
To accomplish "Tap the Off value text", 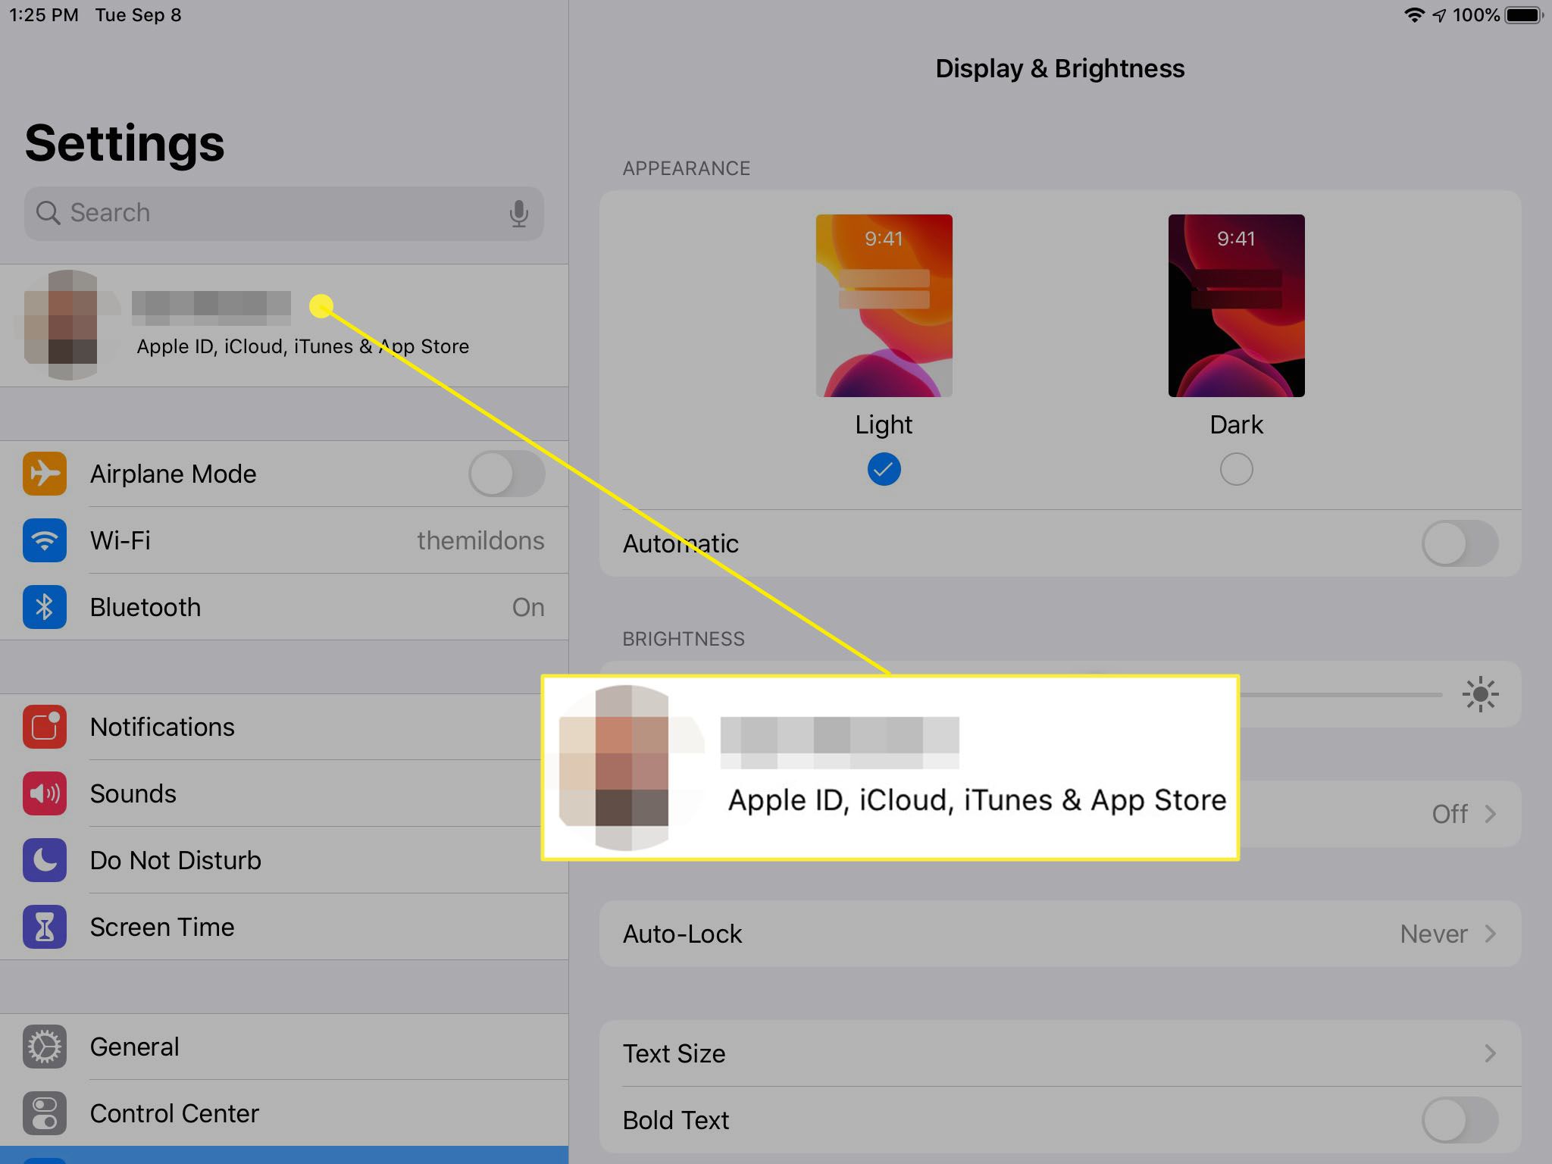I will pos(1450,814).
